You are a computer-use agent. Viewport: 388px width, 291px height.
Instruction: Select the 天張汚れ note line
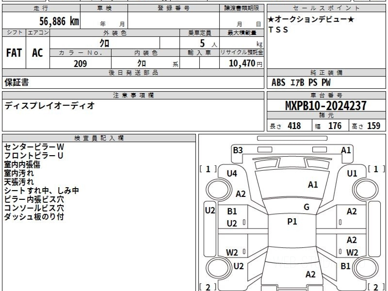pos(19,182)
